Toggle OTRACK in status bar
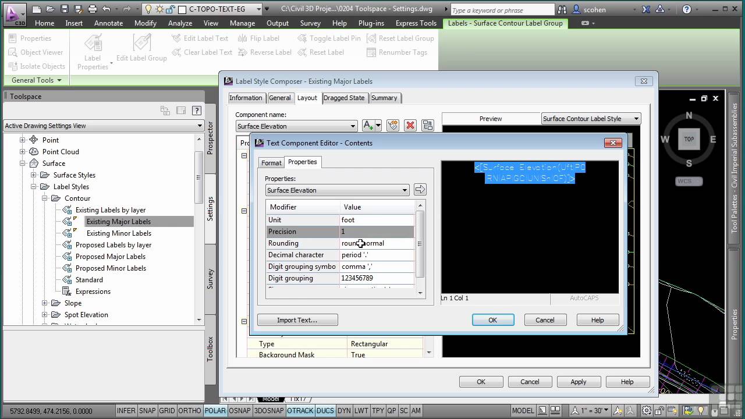This screenshot has height=419, width=745. tap(300, 411)
